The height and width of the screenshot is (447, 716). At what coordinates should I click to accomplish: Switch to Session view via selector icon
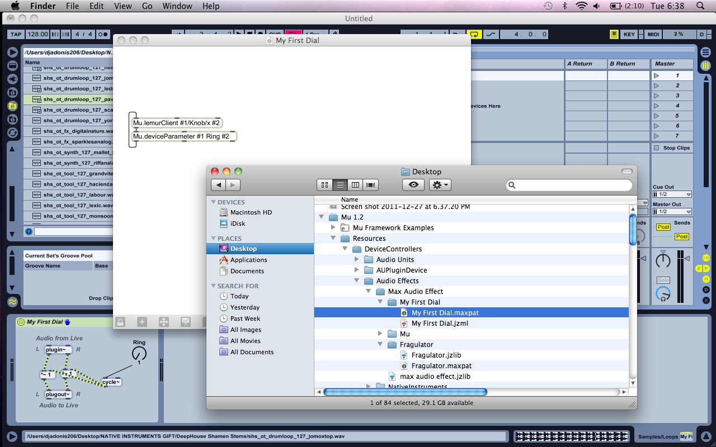click(x=706, y=65)
